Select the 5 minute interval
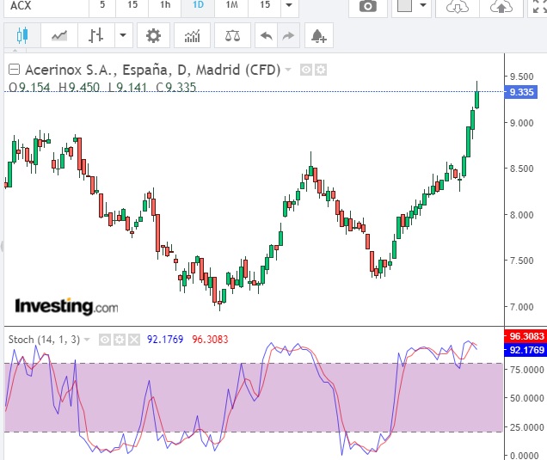The width and height of the screenshot is (547, 460). tap(102, 5)
